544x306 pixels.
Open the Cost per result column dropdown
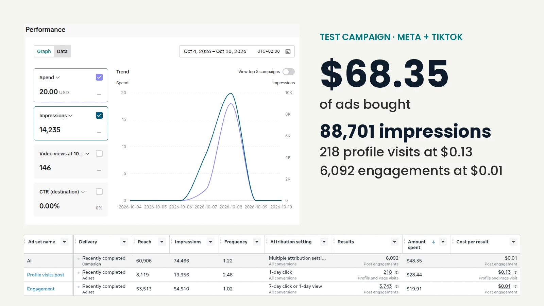(513, 242)
